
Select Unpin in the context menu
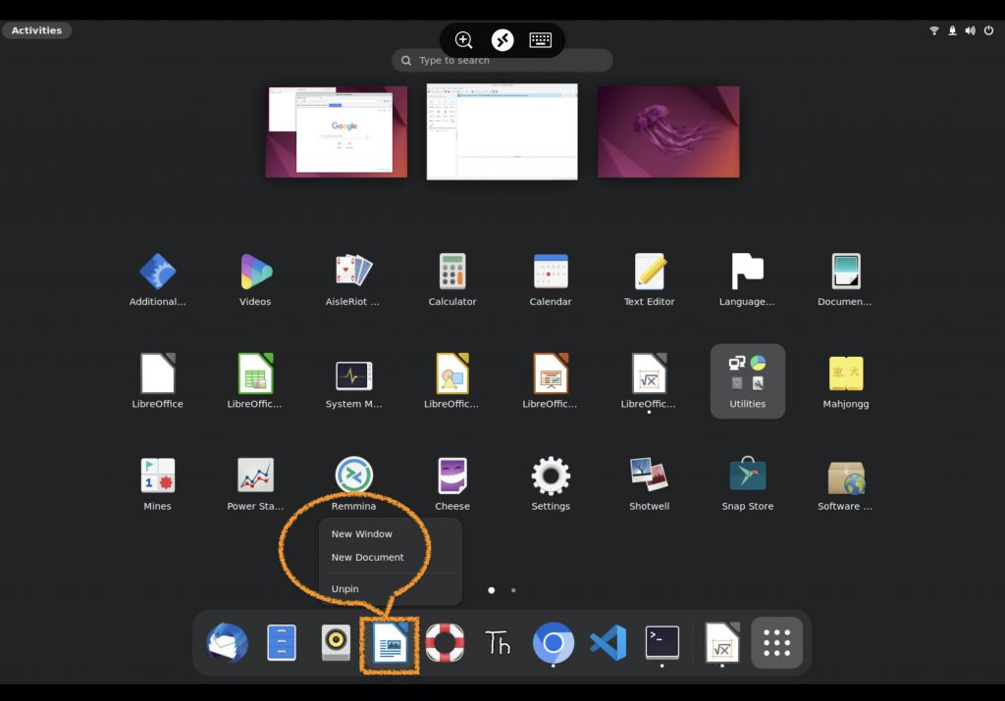[x=345, y=589]
